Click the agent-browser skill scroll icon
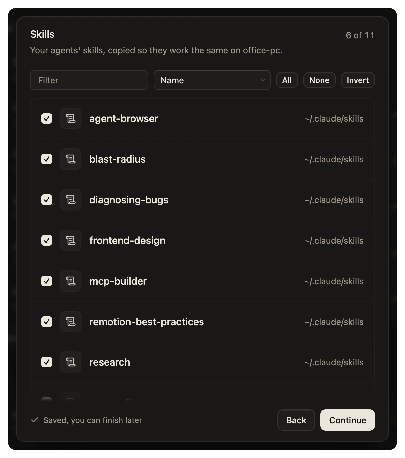The image size is (405, 458). click(71, 118)
